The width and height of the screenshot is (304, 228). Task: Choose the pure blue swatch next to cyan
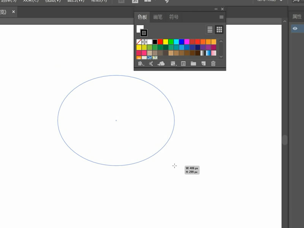[x=182, y=42]
